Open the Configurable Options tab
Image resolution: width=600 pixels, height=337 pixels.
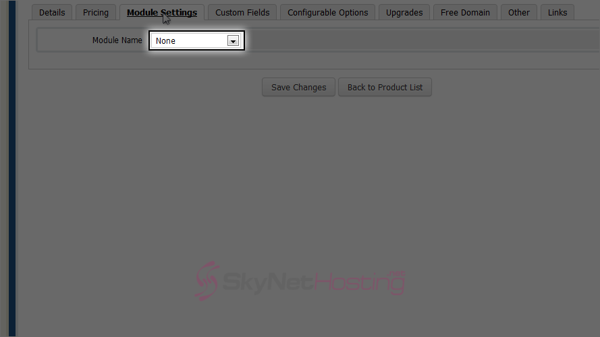pos(327,13)
